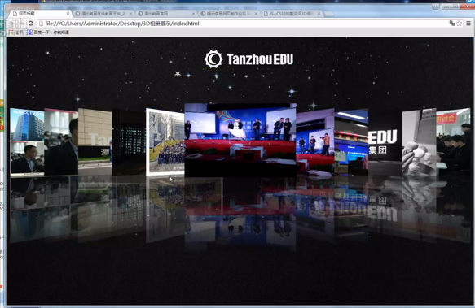Bookmark this page with the star icon
Screen dimensions: 475x308
click(x=460, y=24)
